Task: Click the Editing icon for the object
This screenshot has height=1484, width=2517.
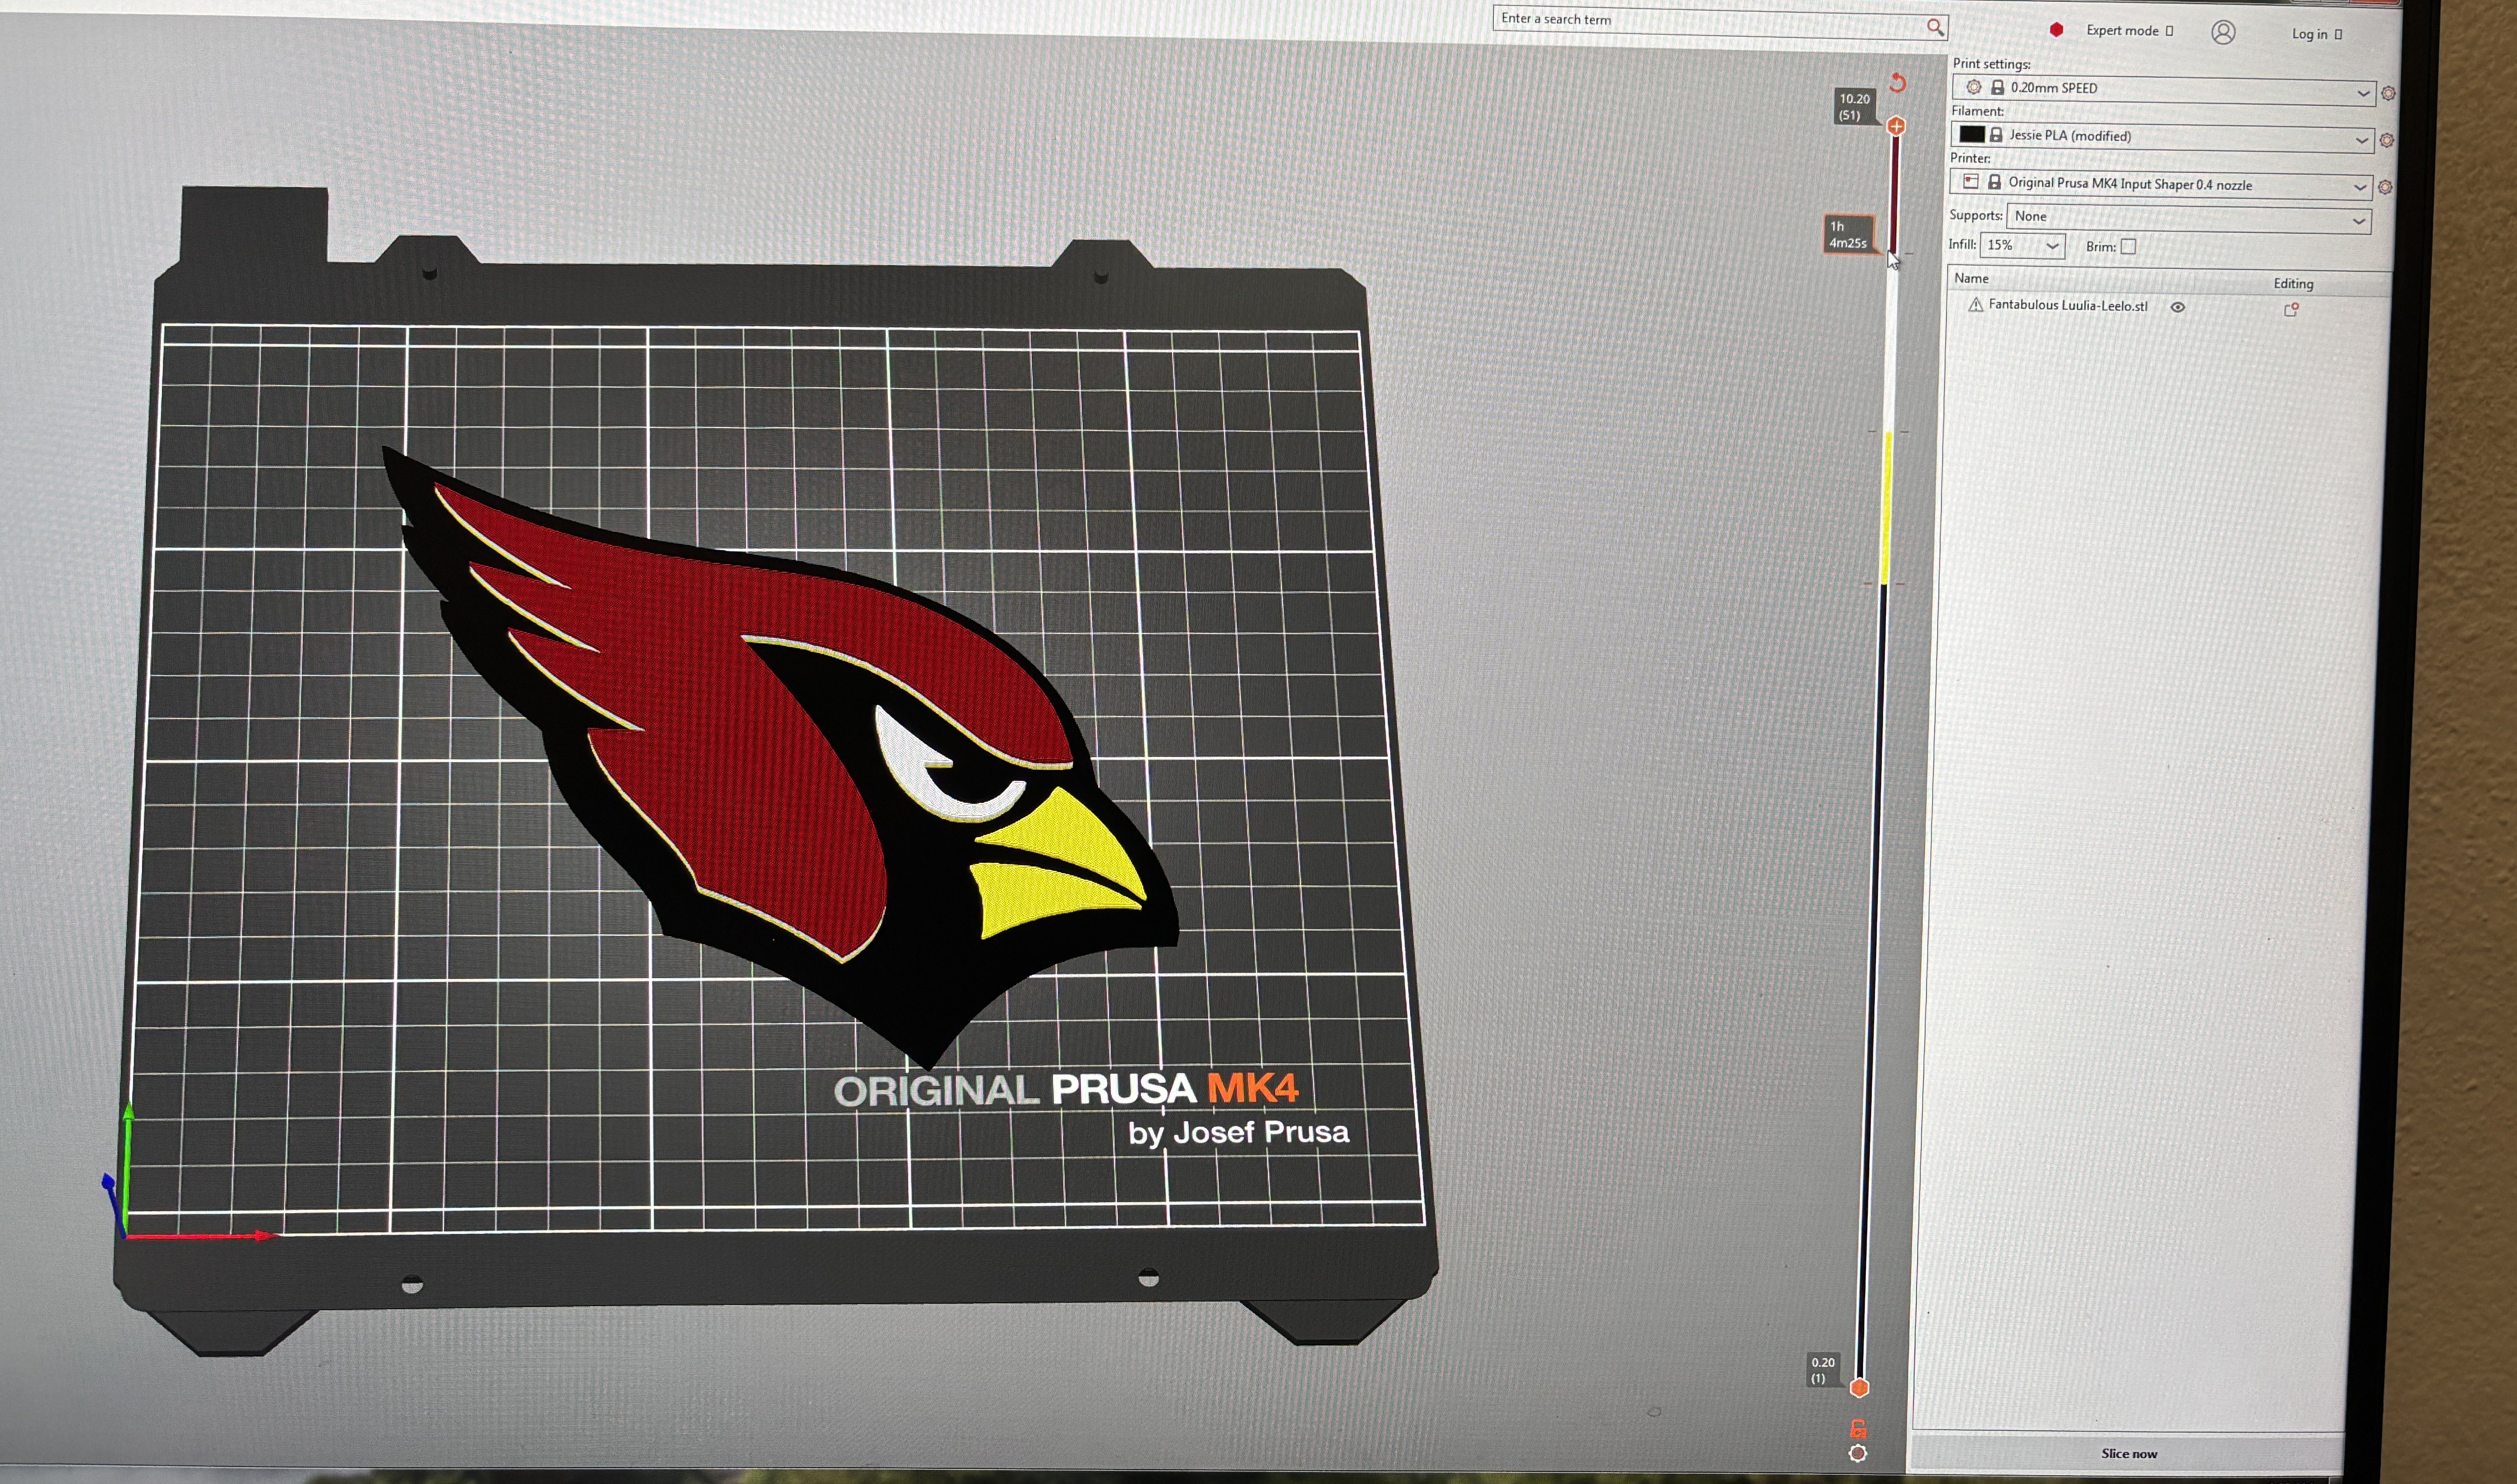Action: (x=2291, y=310)
